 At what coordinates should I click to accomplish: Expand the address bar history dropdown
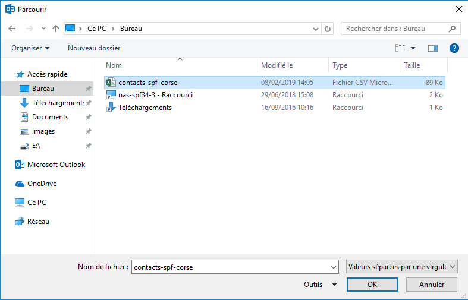point(316,29)
